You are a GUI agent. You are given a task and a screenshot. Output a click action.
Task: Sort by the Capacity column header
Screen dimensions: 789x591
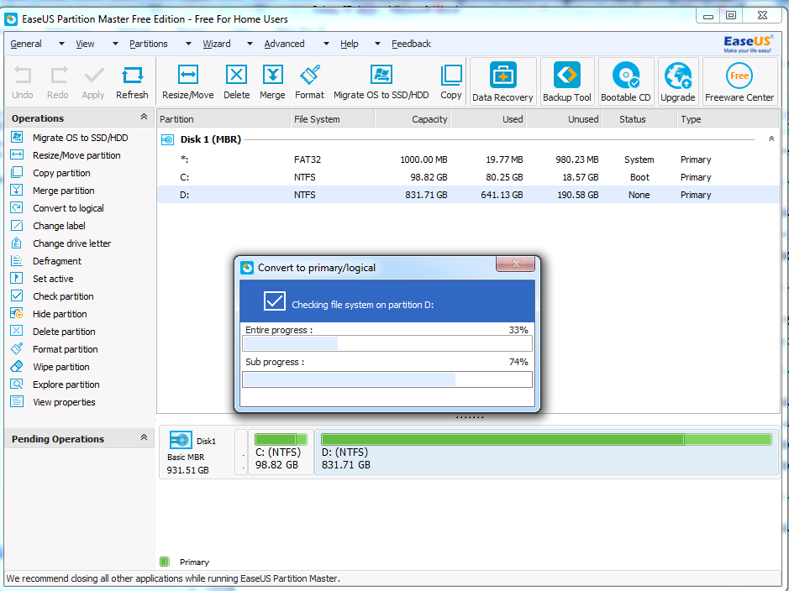413,119
